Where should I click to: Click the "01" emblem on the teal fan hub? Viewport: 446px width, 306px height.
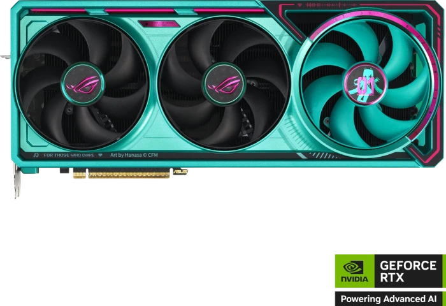(x=364, y=84)
